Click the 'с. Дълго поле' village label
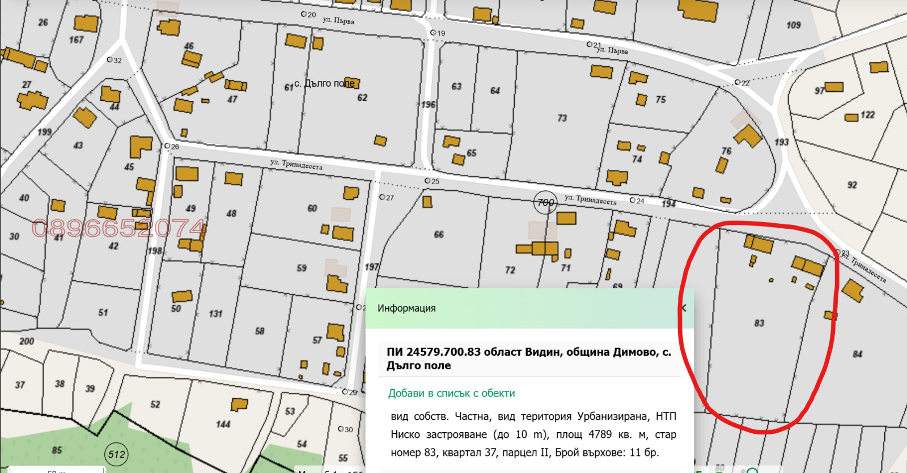This screenshot has height=473, width=907. coord(324,83)
